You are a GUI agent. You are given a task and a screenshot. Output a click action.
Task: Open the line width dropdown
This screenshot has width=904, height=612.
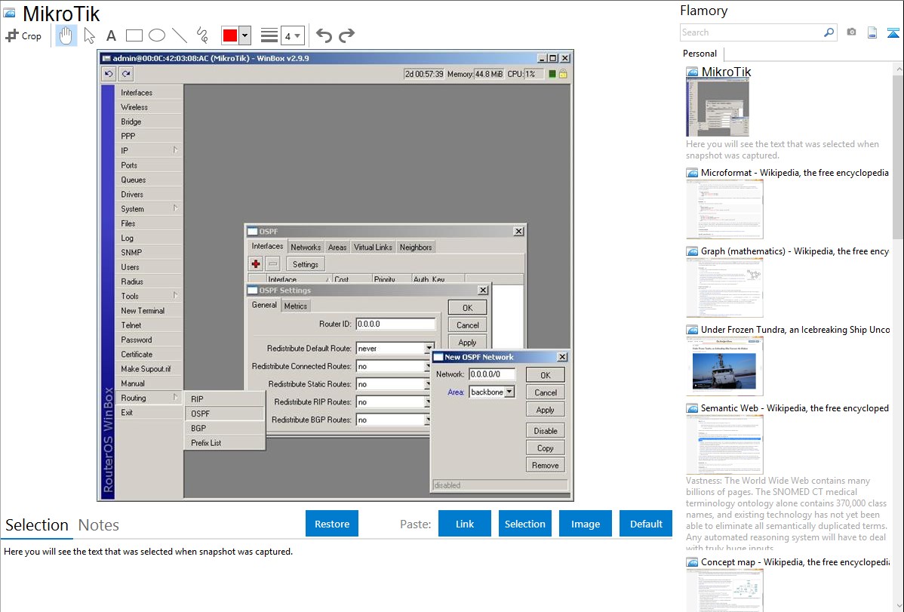293,35
